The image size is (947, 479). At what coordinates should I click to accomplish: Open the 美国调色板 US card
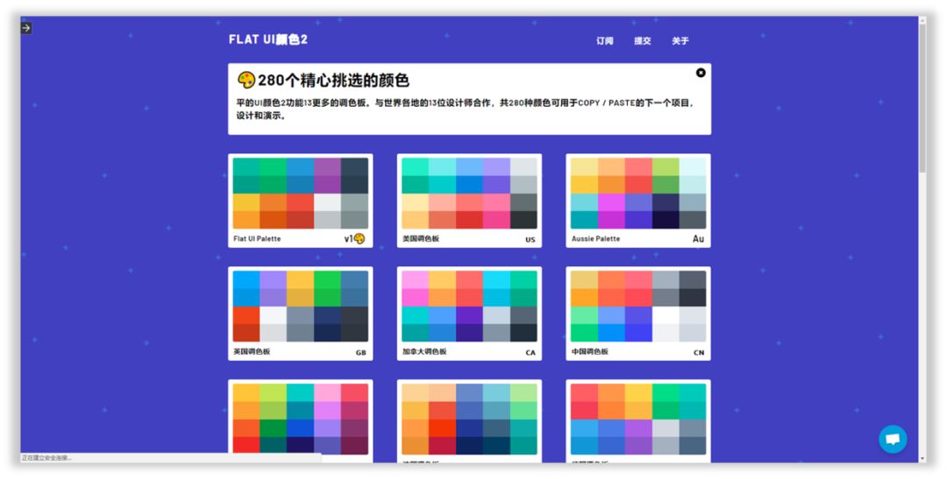pyautogui.click(x=469, y=201)
